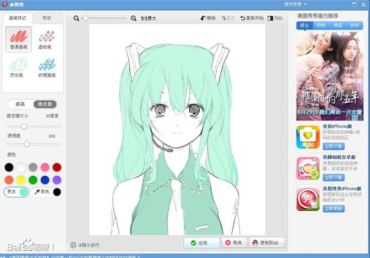
Task: Click the zoom level slider handle
Action: pos(85,18)
